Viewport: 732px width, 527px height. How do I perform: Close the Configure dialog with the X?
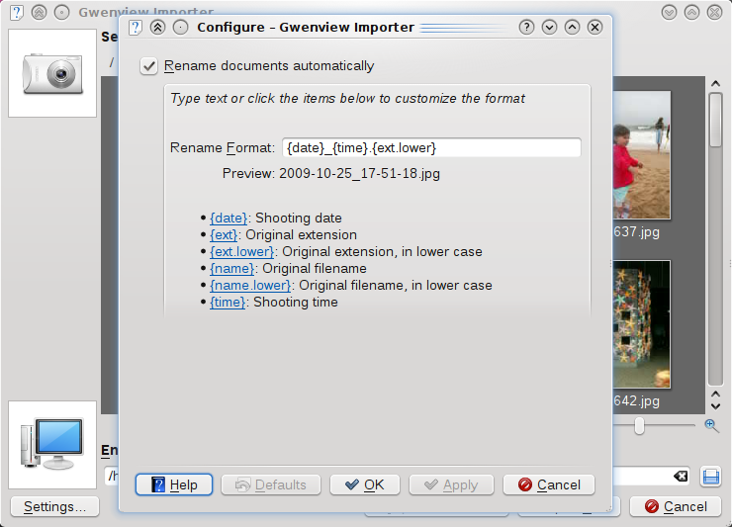[595, 27]
